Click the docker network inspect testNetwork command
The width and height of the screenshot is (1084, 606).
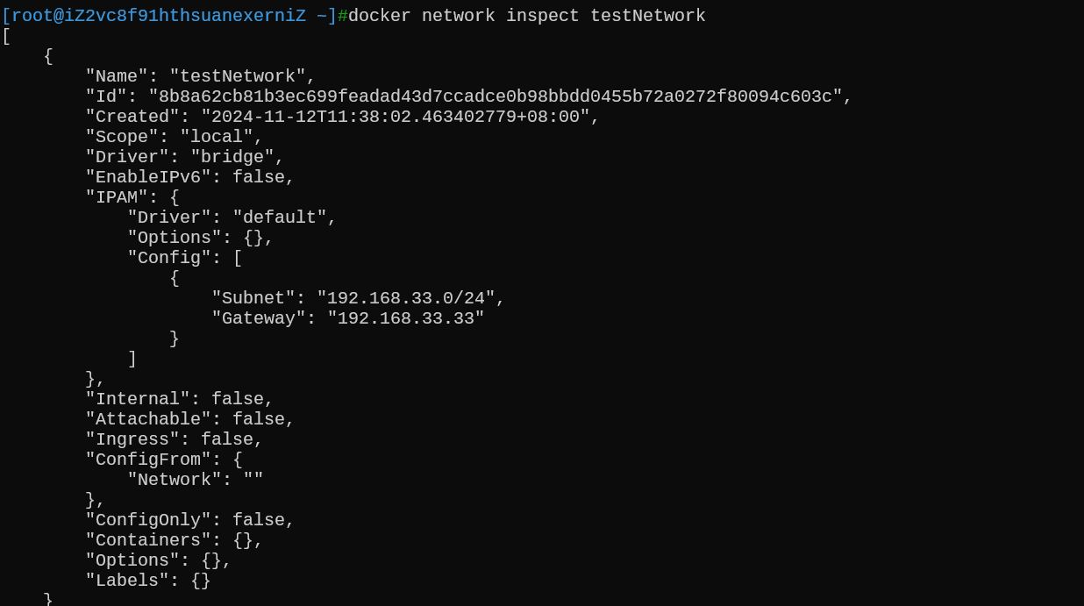[x=527, y=16]
